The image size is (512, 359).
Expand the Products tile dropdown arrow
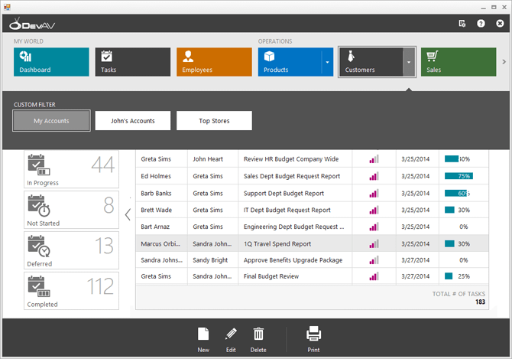pyautogui.click(x=327, y=62)
